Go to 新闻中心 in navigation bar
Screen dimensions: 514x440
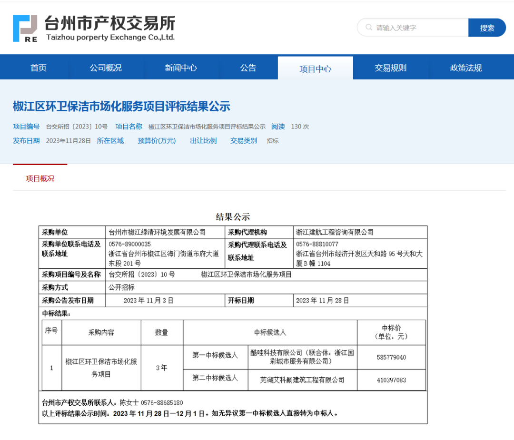181,68
